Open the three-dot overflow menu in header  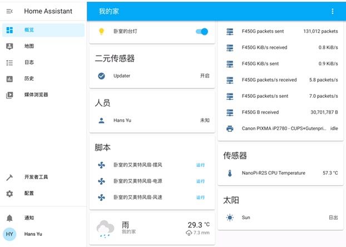[333, 12]
